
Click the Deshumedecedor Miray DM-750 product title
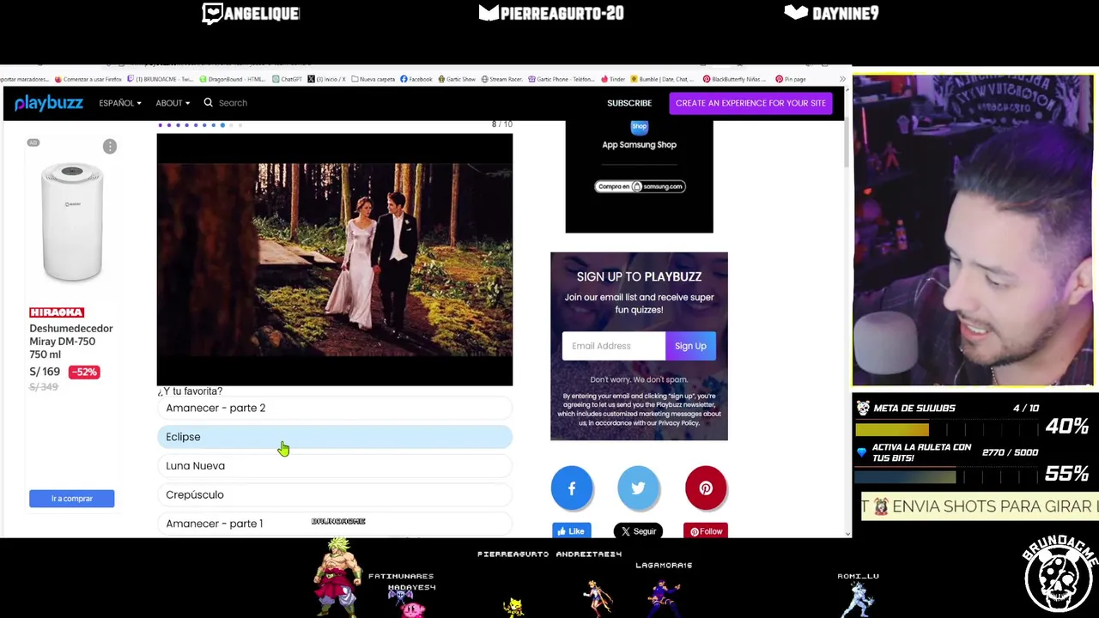71,342
